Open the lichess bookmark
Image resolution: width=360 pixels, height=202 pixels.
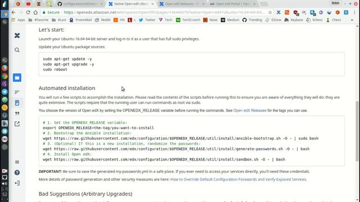click(x=314, y=20)
